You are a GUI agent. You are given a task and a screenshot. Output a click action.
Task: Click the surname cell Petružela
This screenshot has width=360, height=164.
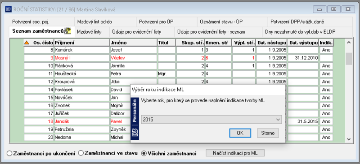[x=82, y=129]
